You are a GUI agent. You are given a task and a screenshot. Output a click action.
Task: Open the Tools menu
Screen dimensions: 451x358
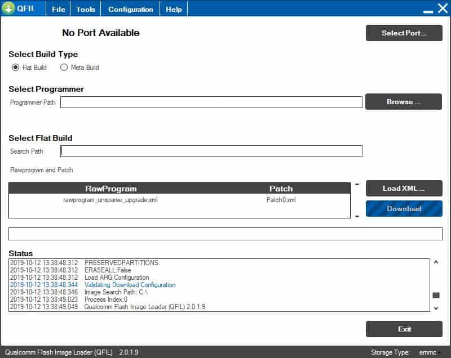[86, 10]
